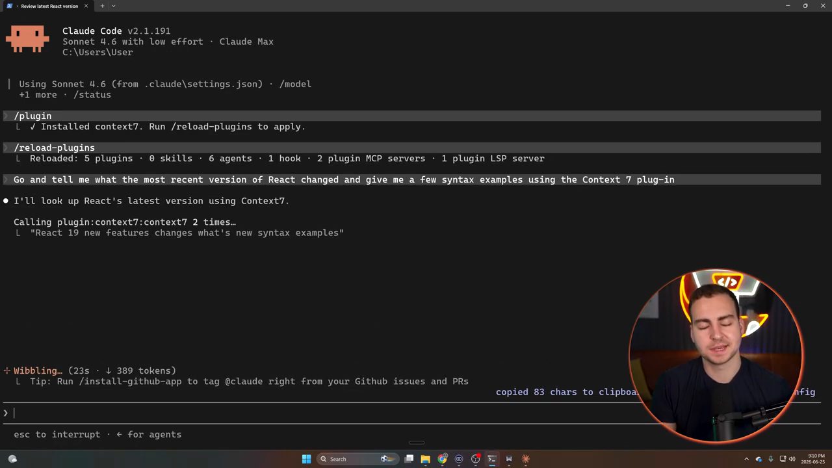Open the W-shaped app icon beside Terminal

click(509, 459)
